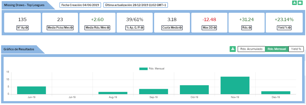This screenshot has width=306, height=105.
Task: Click the green download icon at top right
Action: click(x=294, y=3)
